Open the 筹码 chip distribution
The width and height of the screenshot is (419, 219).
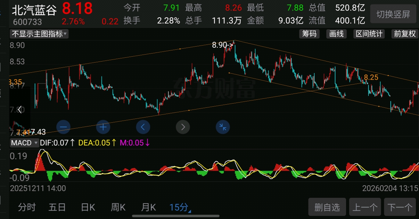click(309, 34)
